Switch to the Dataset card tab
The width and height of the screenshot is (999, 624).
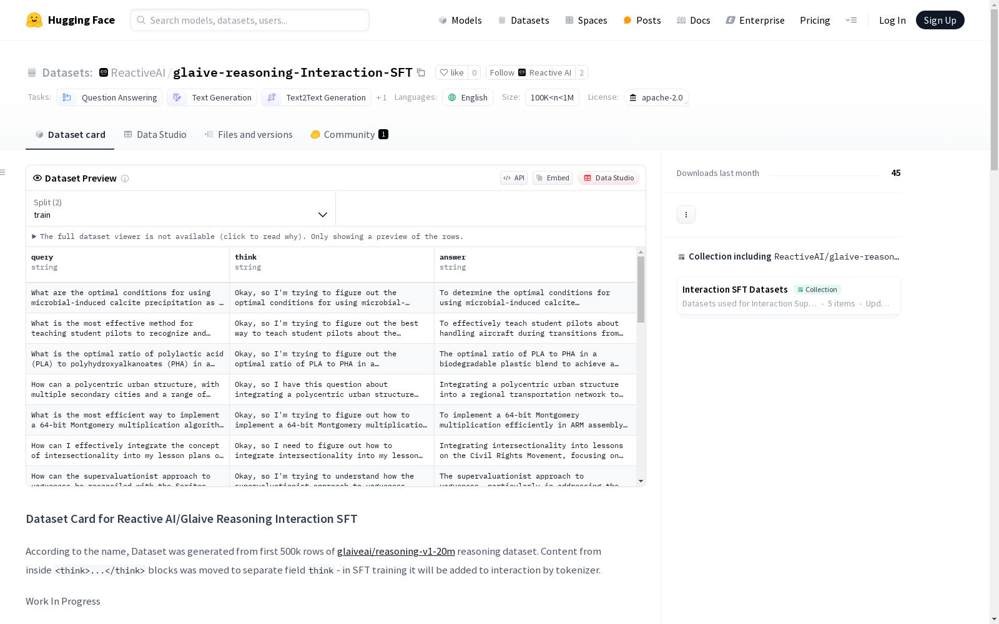tap(70, 135)
